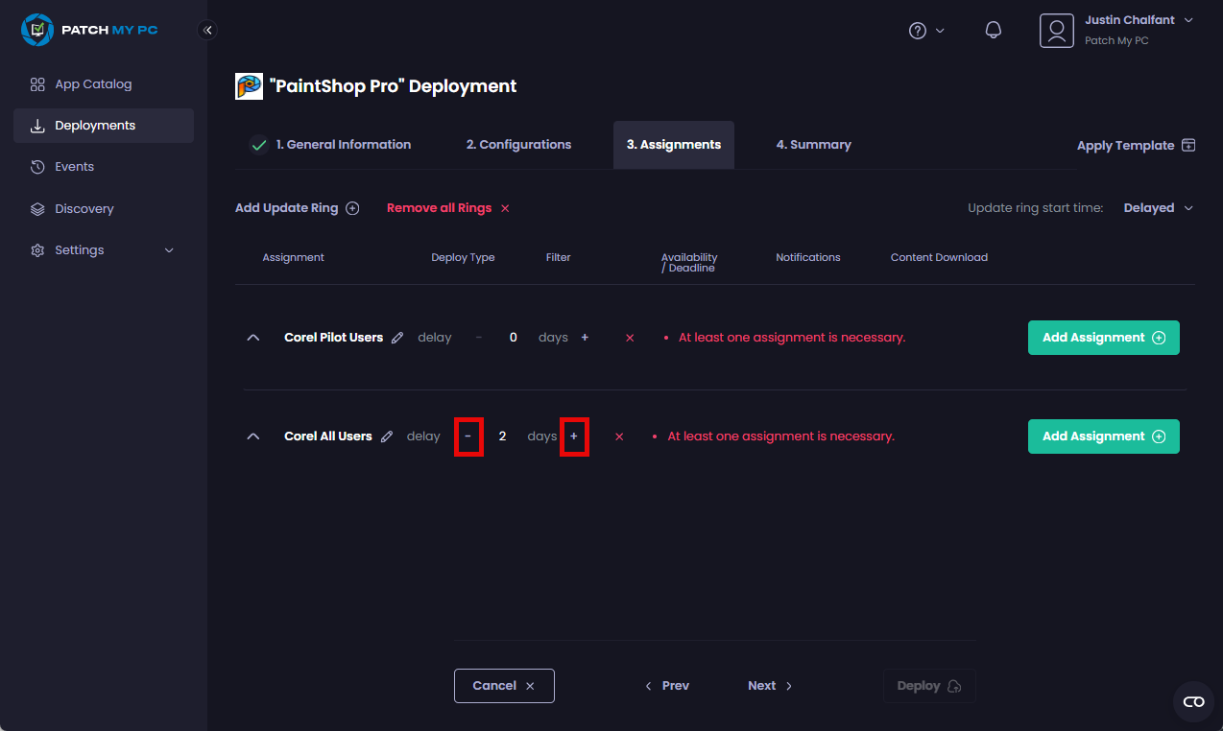
Task: Open the Summary tab
Action: (x=813, y=144)
